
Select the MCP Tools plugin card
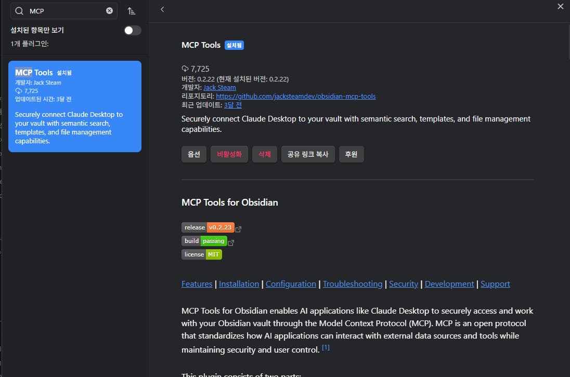point(75,106)
